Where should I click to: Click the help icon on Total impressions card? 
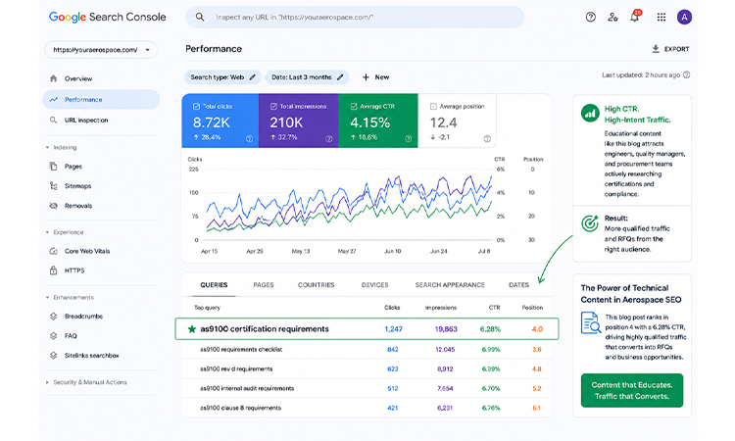329,139
